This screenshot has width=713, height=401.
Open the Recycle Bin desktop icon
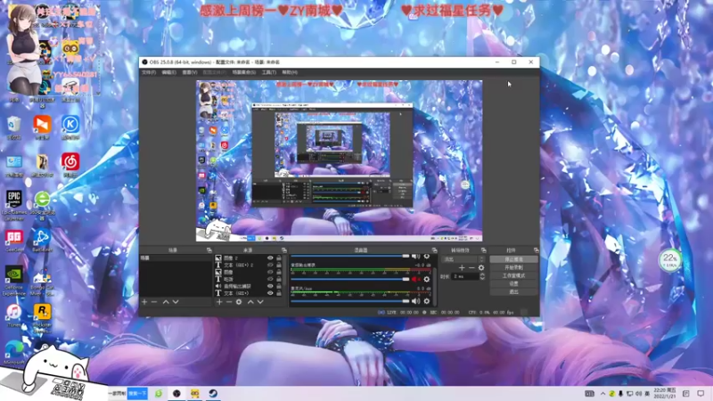14,127
